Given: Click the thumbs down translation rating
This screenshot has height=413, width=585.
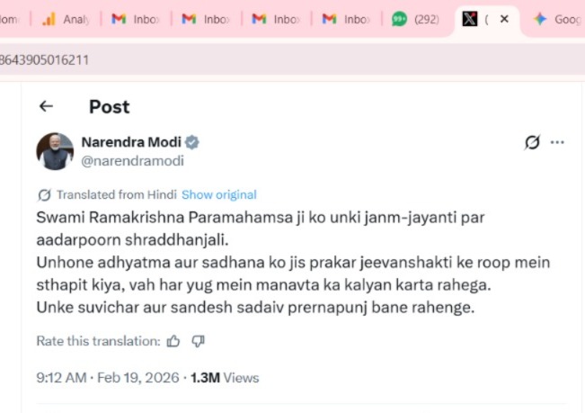Looking at the screenshot, I should click(199, 341).
